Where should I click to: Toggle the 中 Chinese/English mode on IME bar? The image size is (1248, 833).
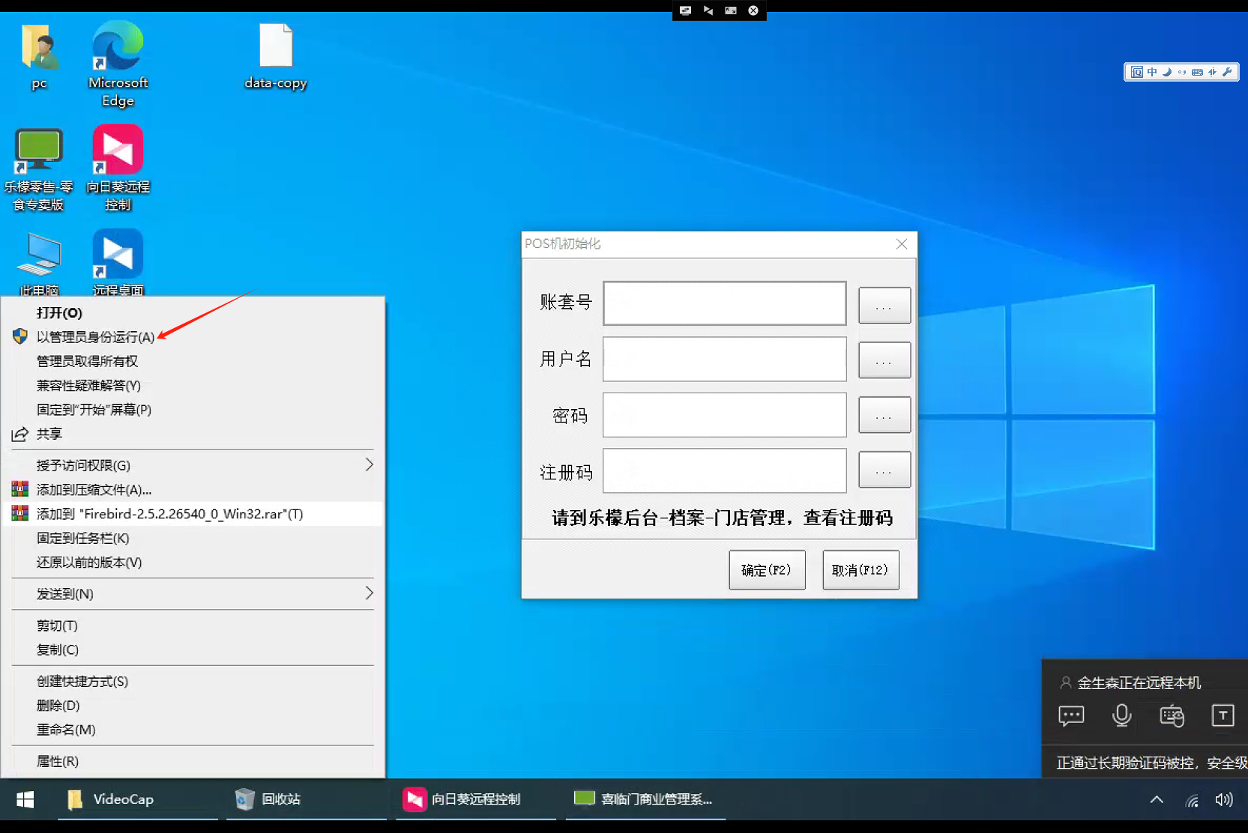tap(1152, 72)
